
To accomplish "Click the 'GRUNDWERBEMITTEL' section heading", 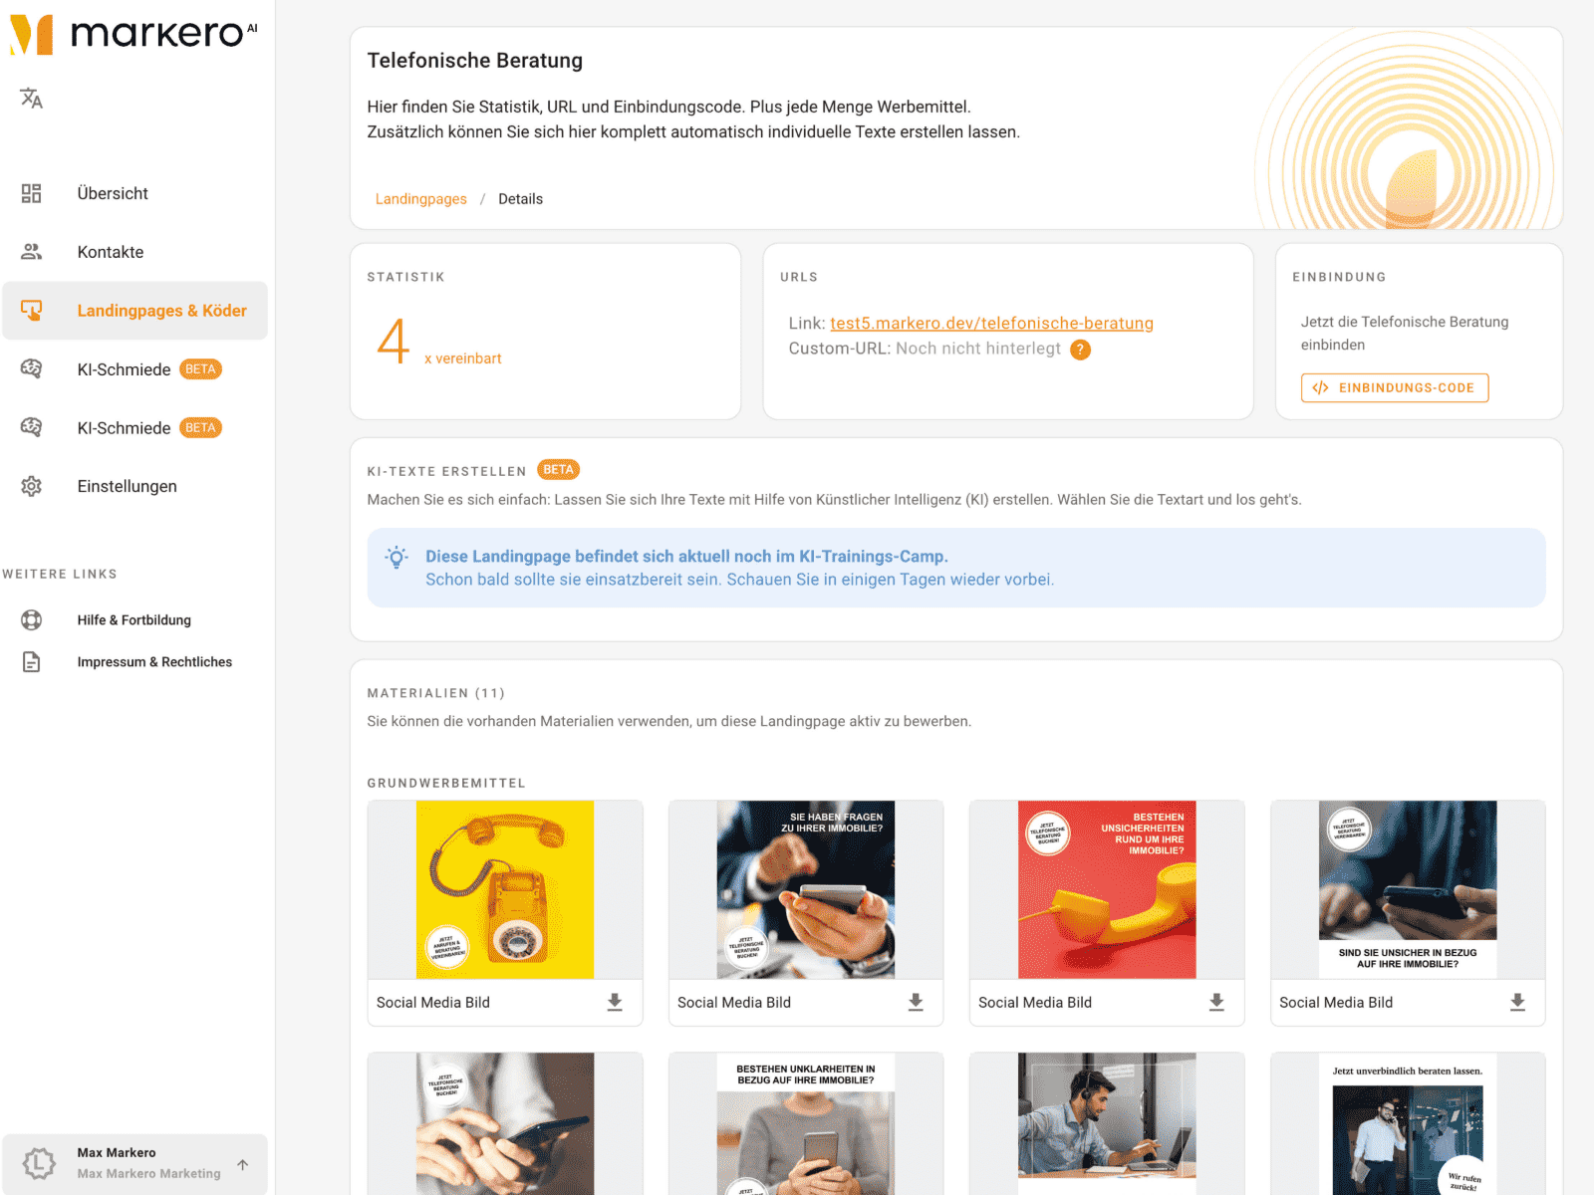I will point(446,784).
